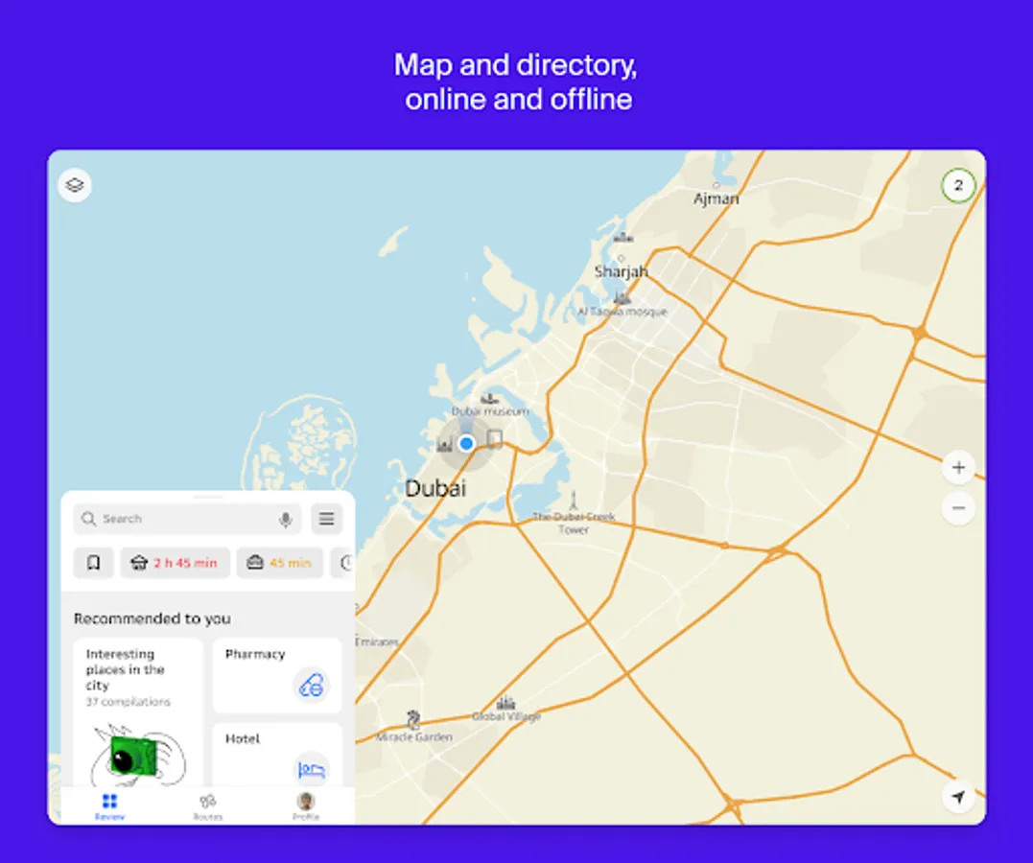1033x863 pixels.
Task: Tap the partially visible clock chip
Action: pos(344,563)
